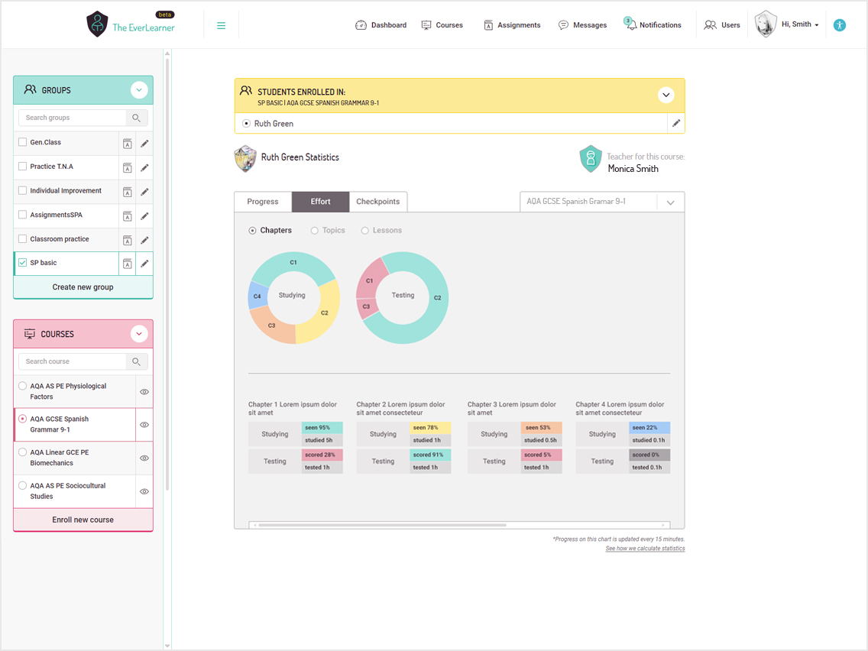Click the edit pencil for SP basic group
The height and width of the screenshot is (651, 868).
click(144, 264)
